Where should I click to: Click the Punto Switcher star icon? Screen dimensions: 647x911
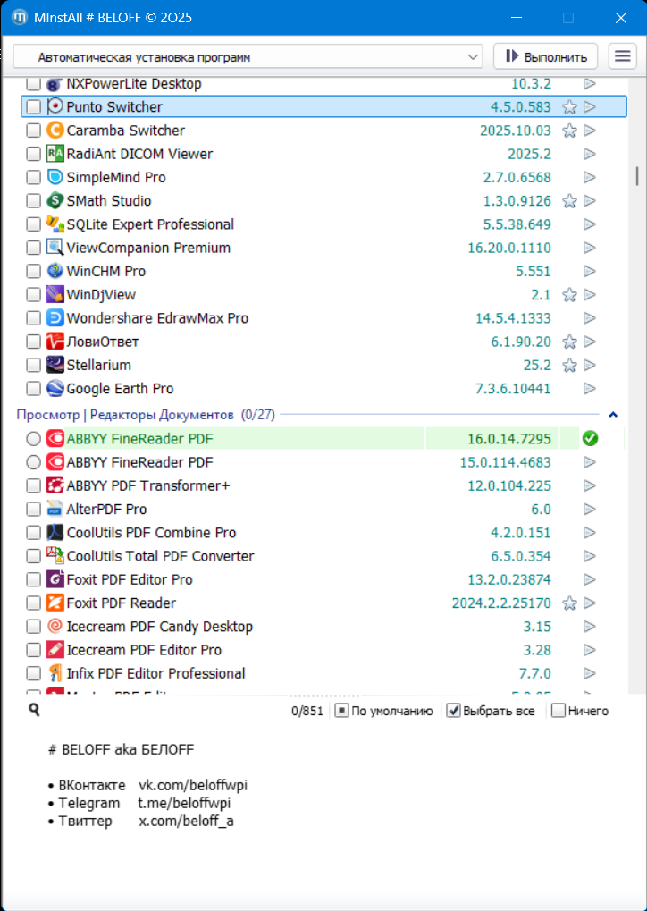point(569,107)
